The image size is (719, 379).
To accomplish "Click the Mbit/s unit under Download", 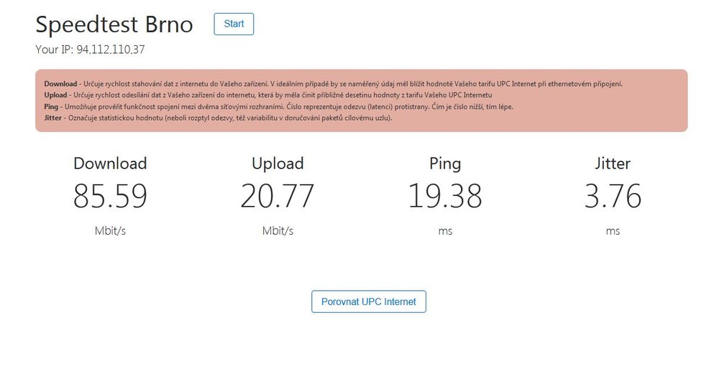I will [110, 230].
